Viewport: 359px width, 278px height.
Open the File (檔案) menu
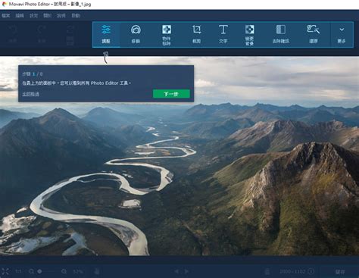pos(6,16)
